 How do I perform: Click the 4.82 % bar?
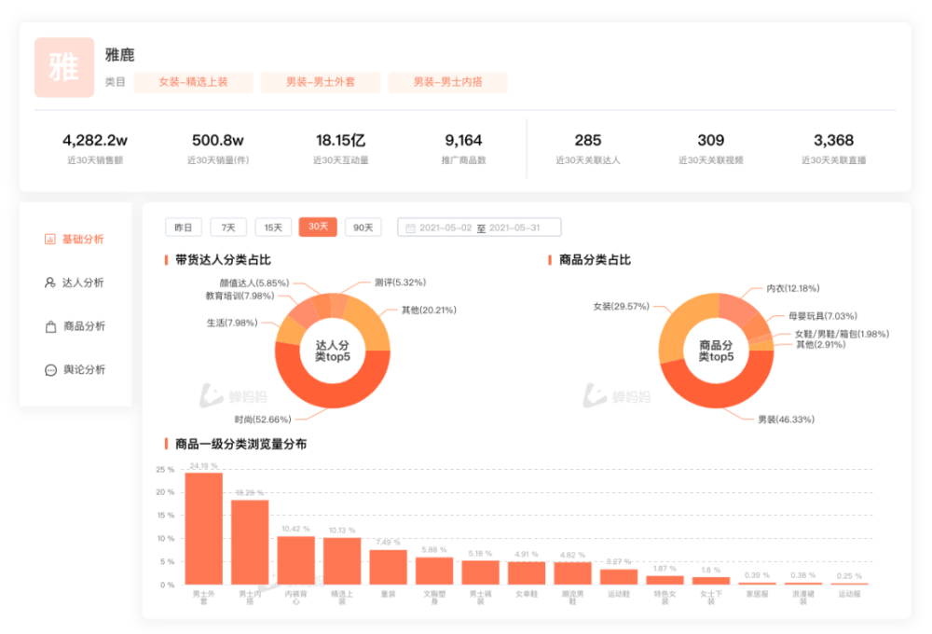click(572, 572)
